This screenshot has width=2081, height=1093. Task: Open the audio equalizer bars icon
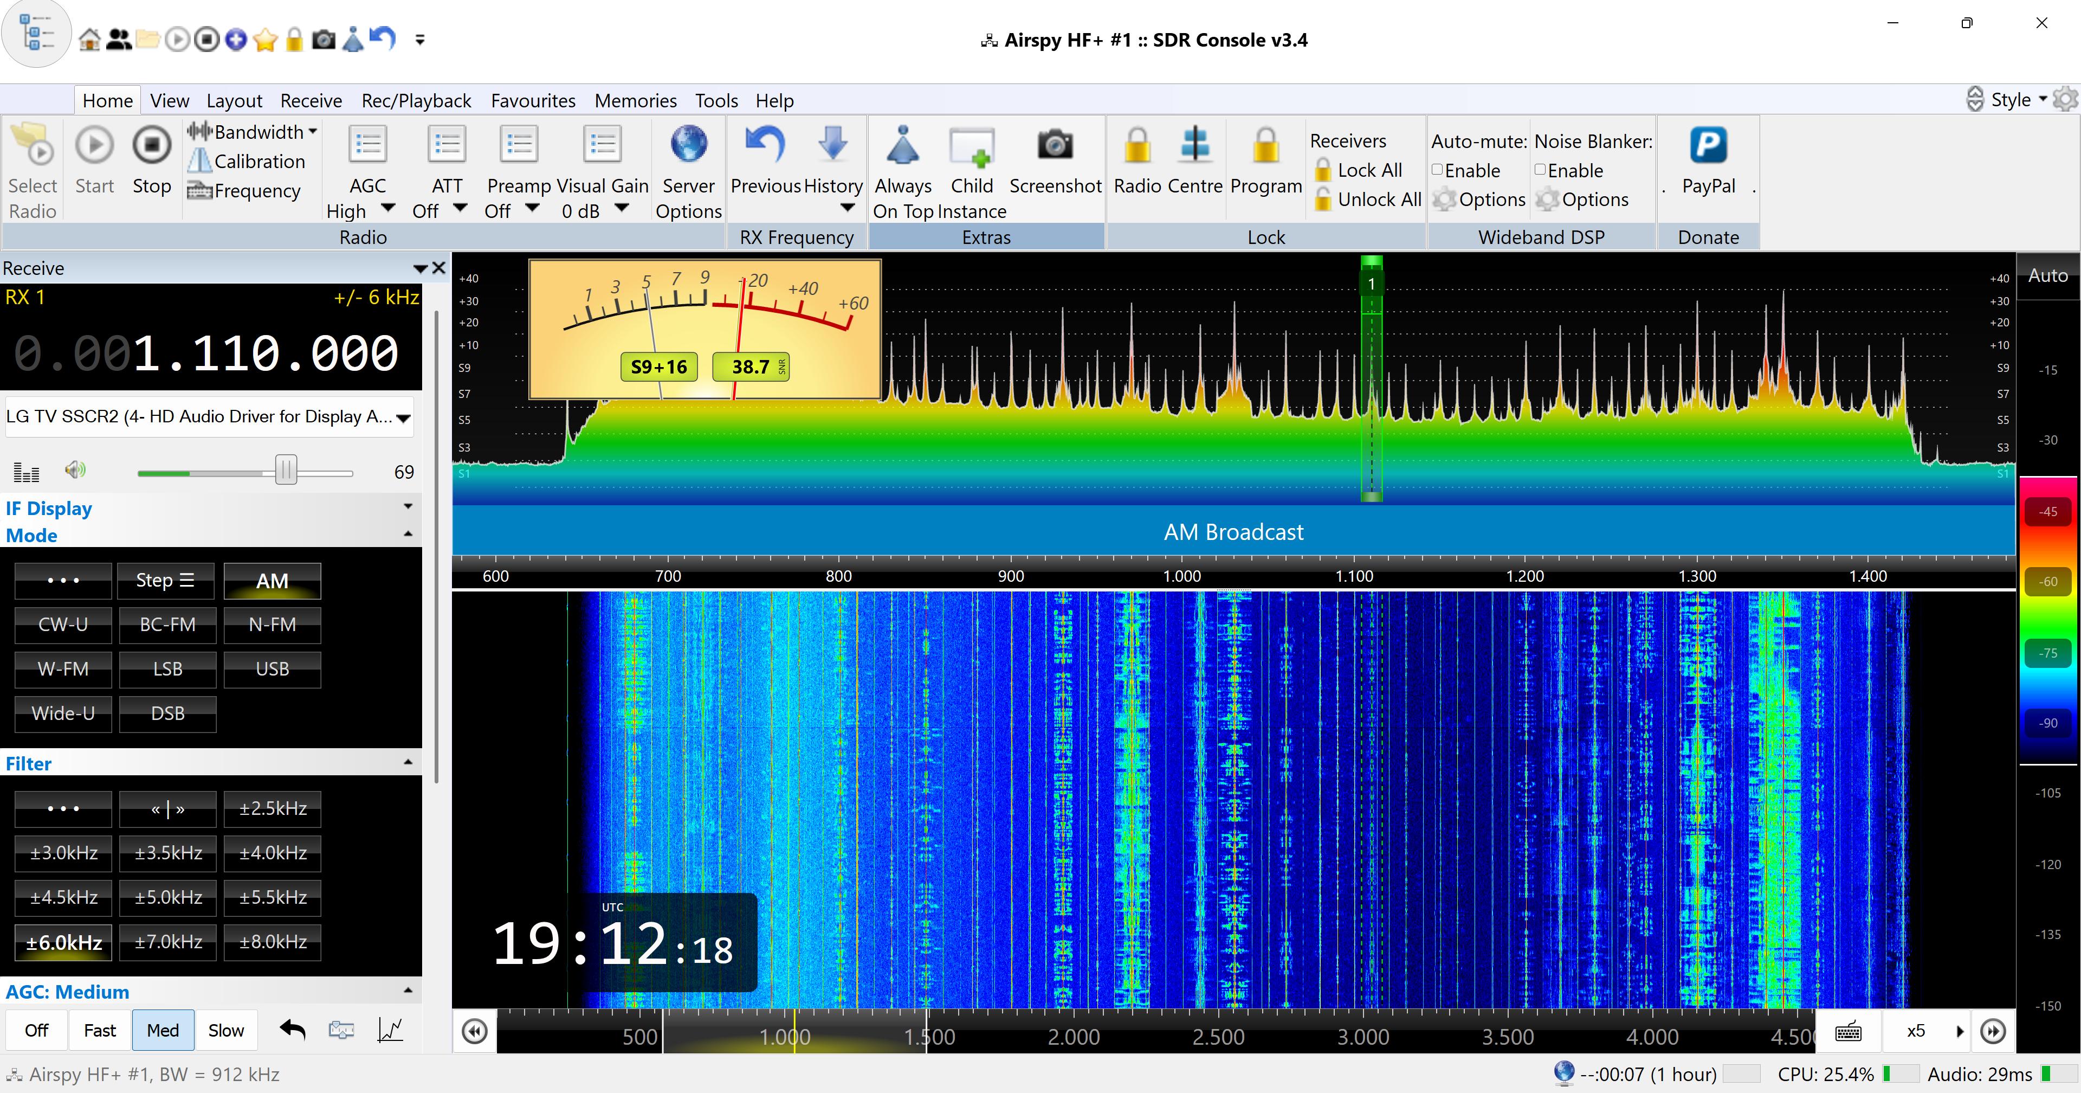point(27,471)
